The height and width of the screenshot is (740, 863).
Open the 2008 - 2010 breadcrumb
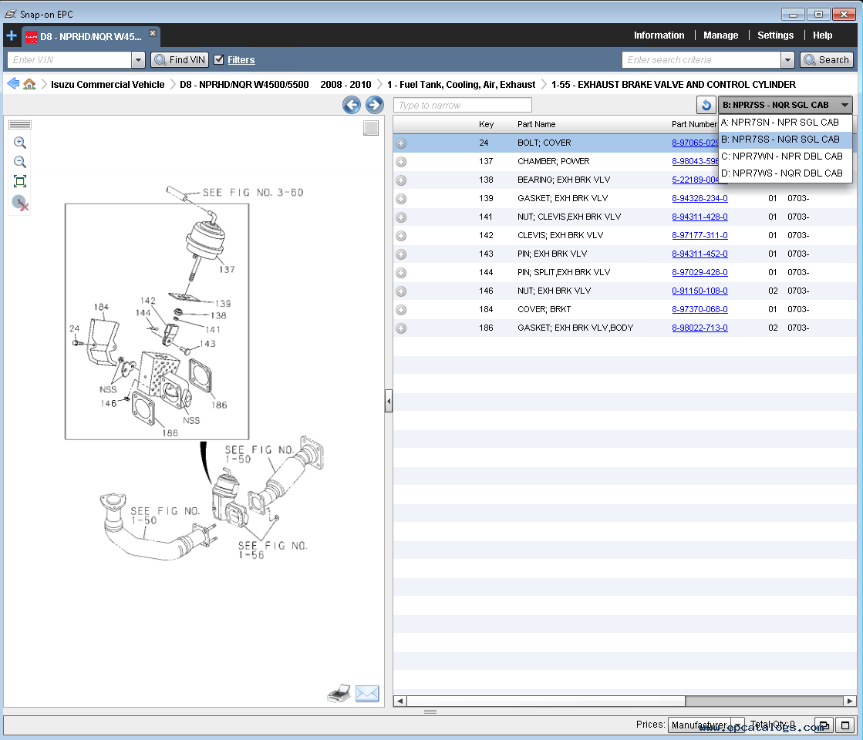click(346, 84)
